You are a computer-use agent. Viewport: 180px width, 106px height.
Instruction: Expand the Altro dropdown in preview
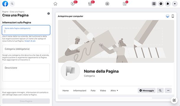point(114,90)
